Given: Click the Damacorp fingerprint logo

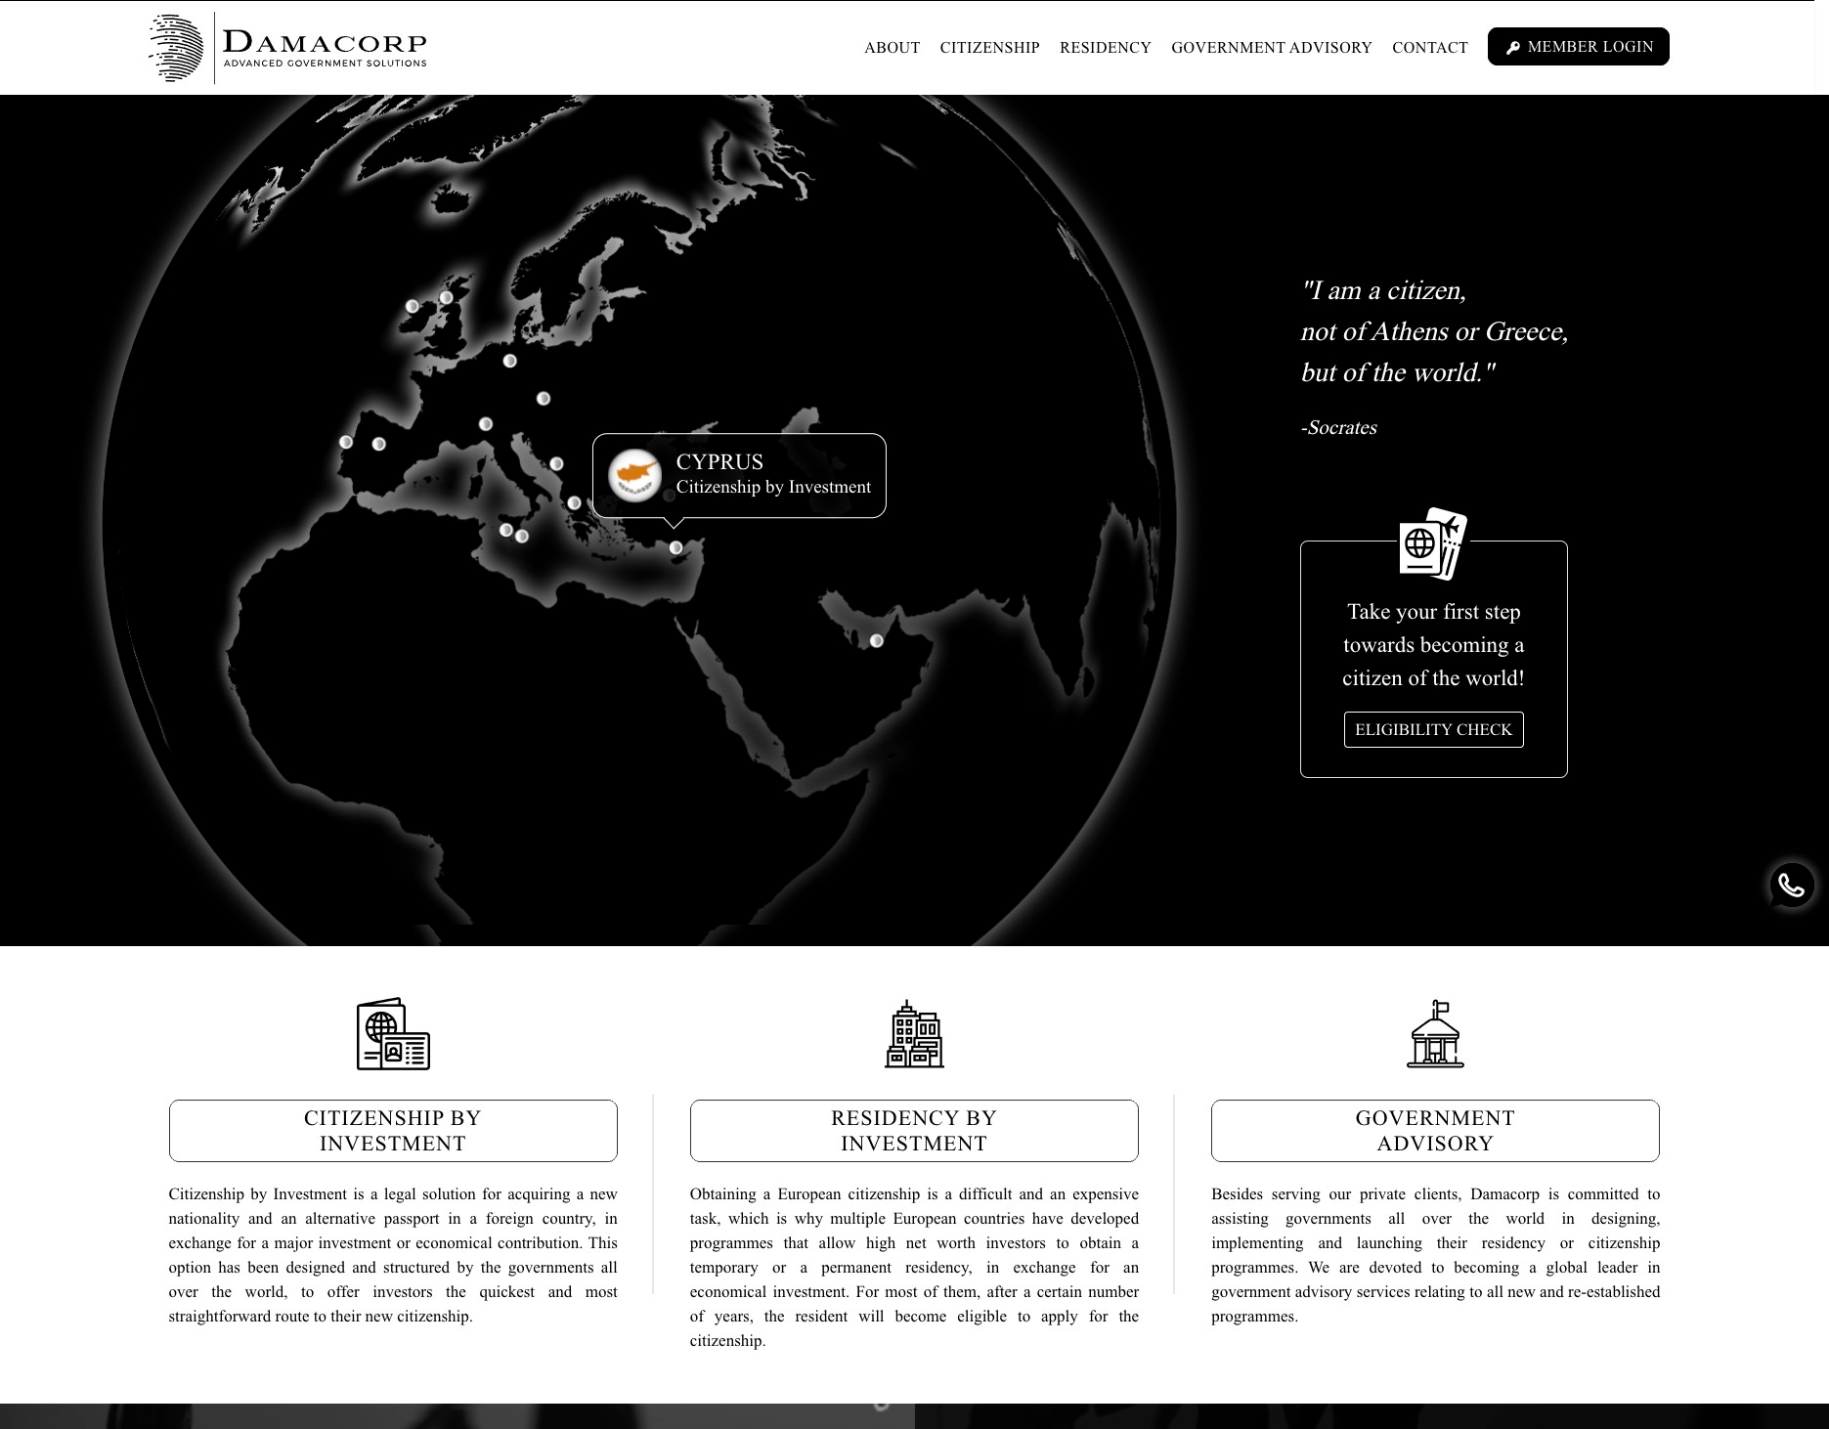Looking at the screenshot, I should (177, 48).
